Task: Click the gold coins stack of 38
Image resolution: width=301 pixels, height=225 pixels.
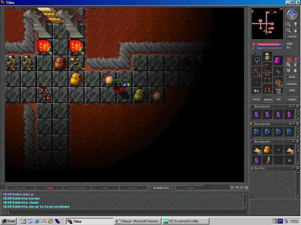Action: (x=289, y=150)
